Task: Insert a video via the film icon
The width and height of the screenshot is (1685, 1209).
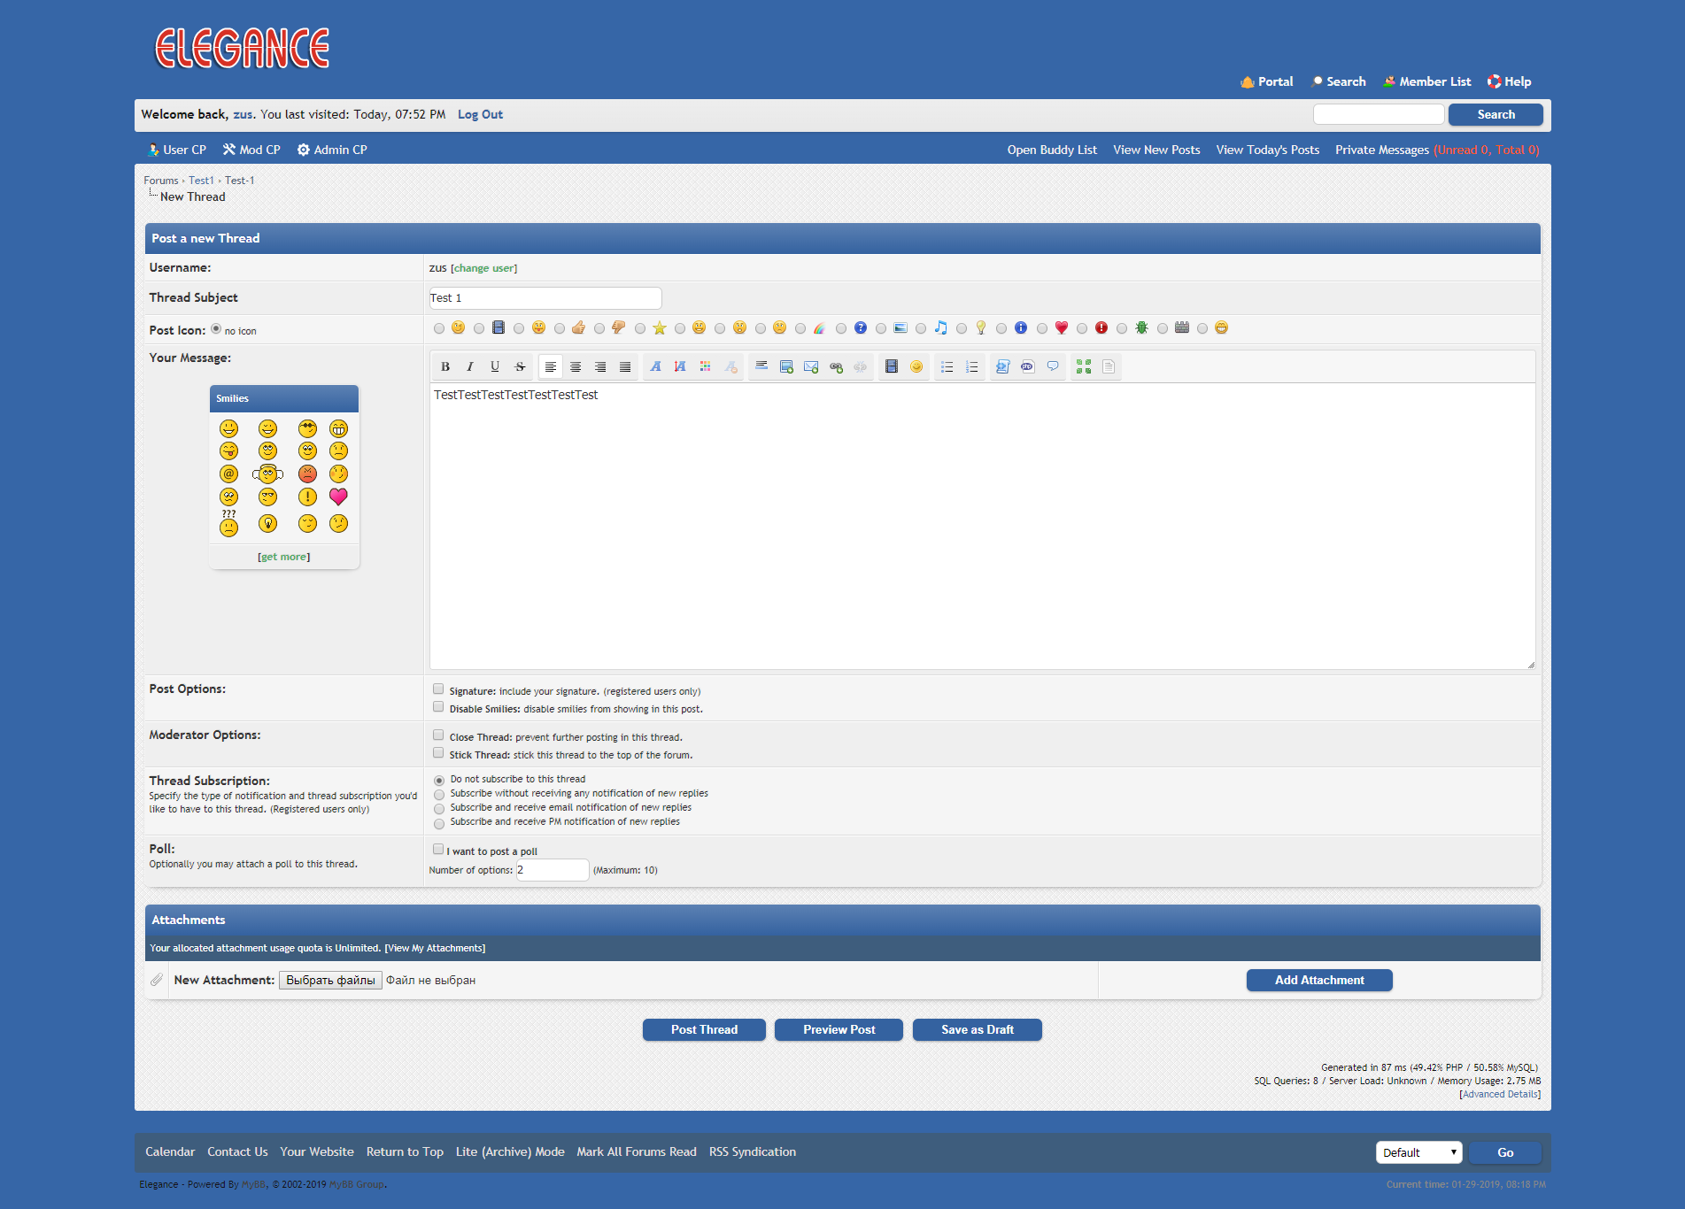Action: coord(892,366)
